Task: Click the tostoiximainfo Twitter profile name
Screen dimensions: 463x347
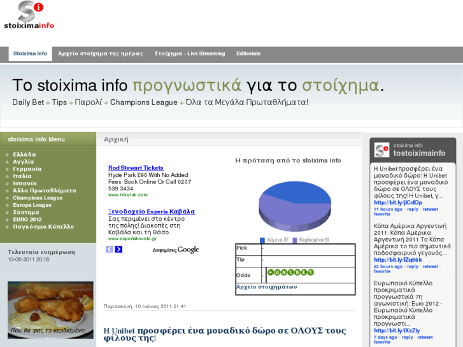Action: [419, 153]
